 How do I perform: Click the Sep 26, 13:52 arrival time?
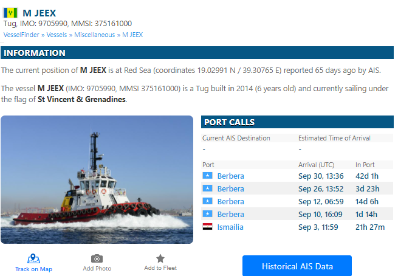(x=321, y=188)
